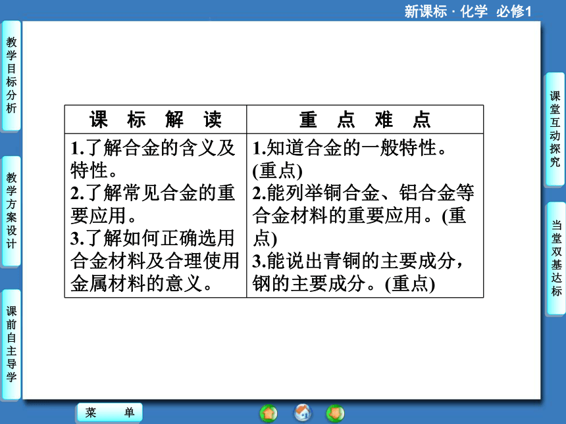
Task: Click the text 2.了解常见合金的重要应用
Action: pyautogui.click(x=153, y=204)
